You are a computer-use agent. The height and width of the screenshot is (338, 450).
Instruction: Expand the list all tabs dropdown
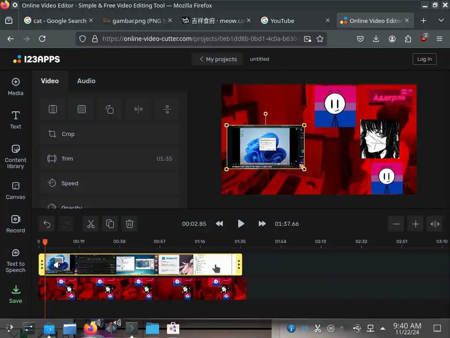coord(441,21)
